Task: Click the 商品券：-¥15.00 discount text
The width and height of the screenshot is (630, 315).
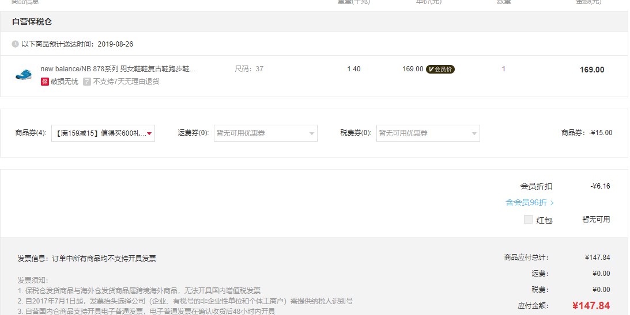Action: click(587, 133)
